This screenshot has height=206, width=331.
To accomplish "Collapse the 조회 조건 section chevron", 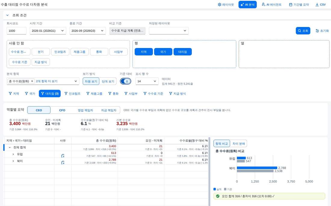I will [x=8, y=15].
